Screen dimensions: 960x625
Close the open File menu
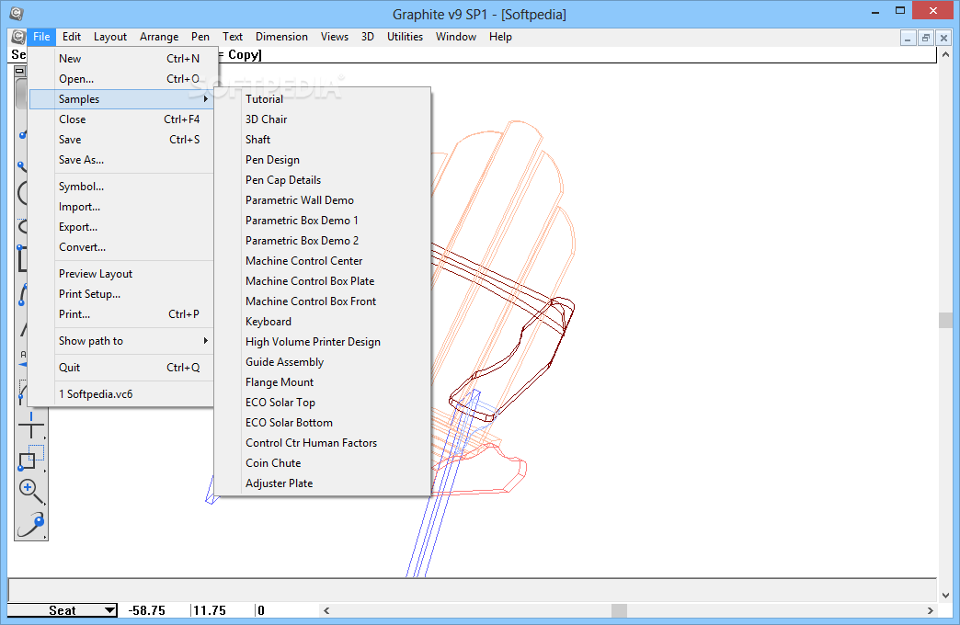(x=41, y=37)
